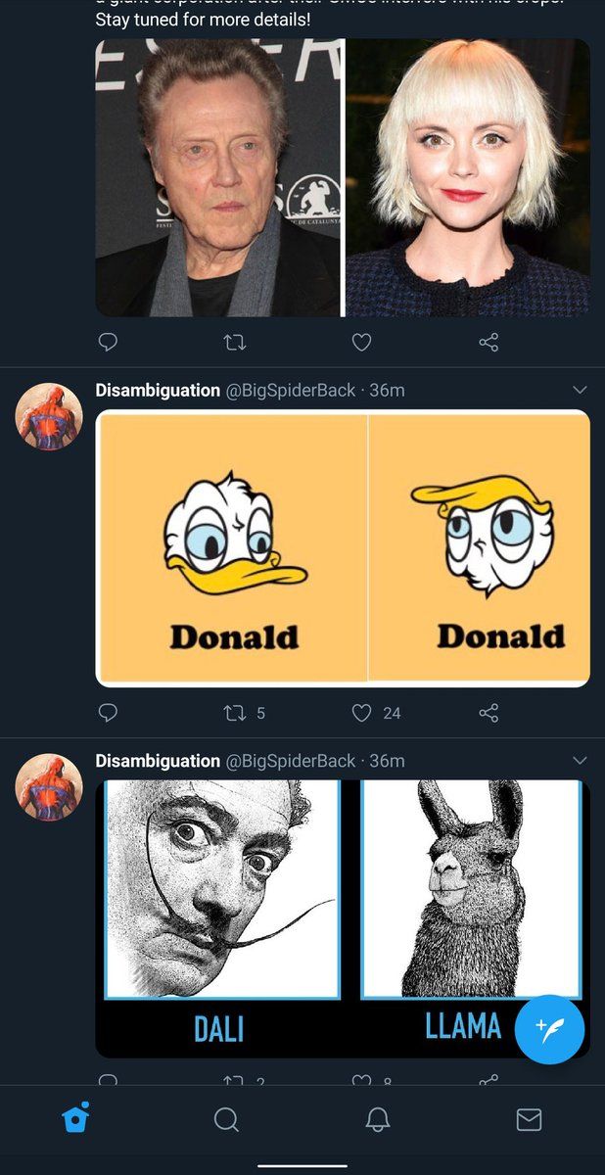The image size is (605, 1175).
Task: Like the Donald tweet with 24 likes
Action: pos(361,713)
